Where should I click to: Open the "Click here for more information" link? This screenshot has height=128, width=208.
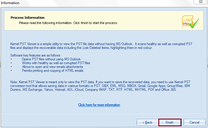(99, 105)
